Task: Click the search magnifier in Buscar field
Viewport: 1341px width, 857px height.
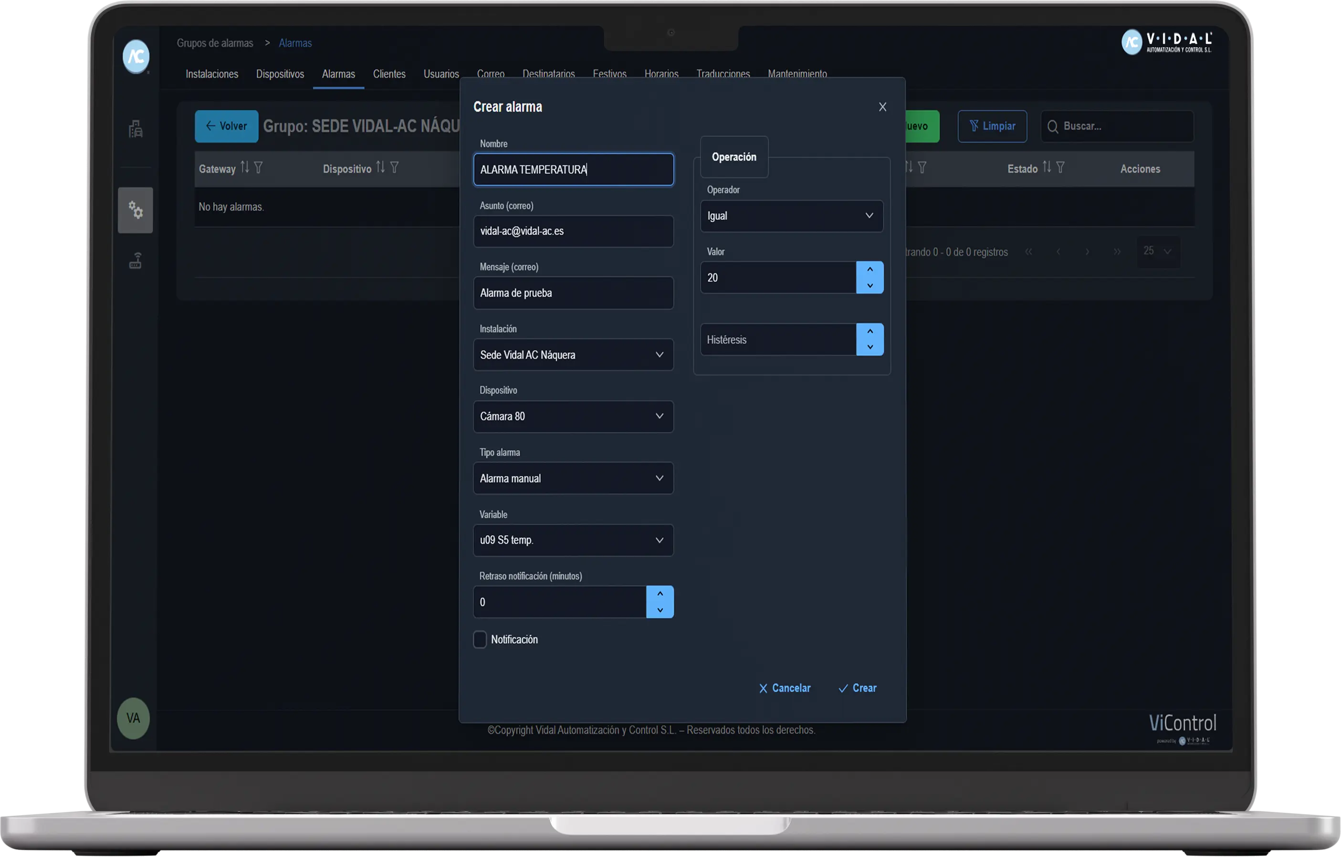Action: (1053, 126)
